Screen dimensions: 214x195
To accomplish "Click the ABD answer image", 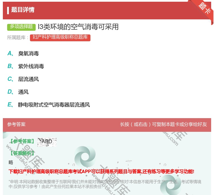I will tap(47, 142).
